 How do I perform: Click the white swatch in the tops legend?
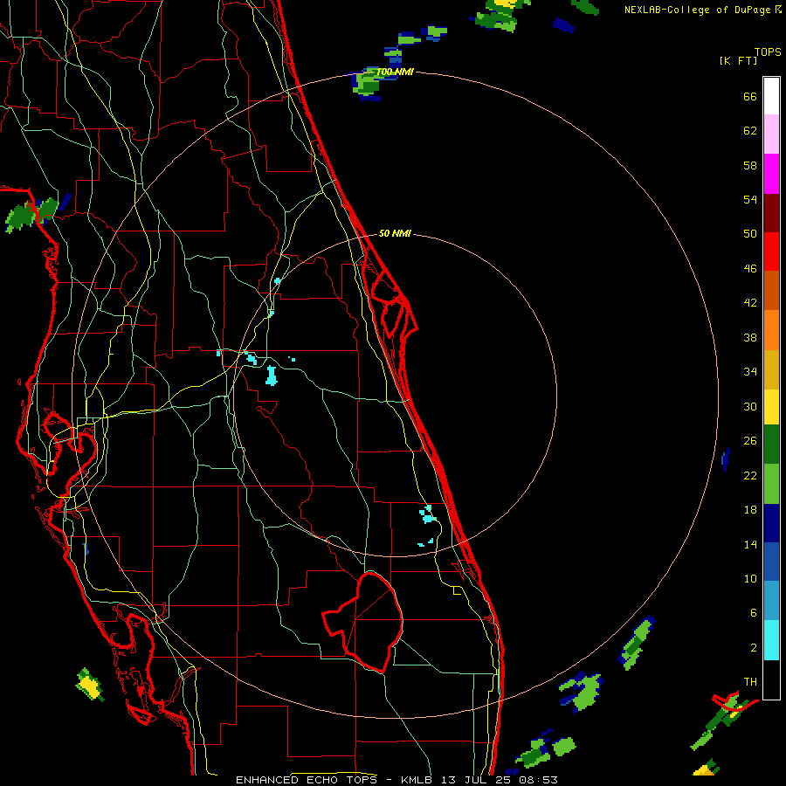[771, 96]
